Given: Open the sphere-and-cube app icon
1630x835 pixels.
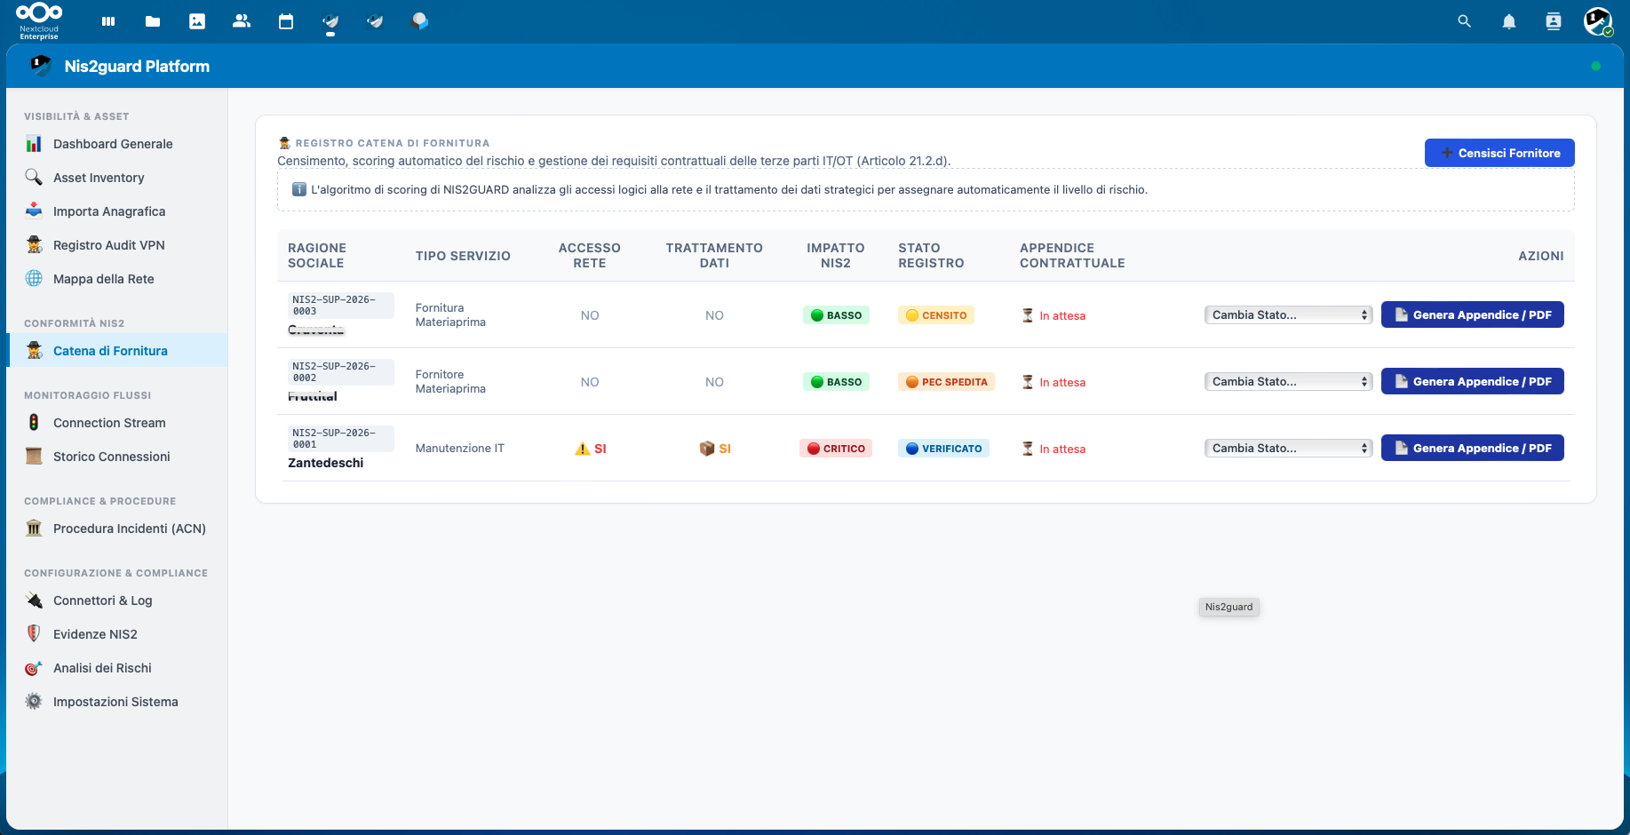Looking at the screenshot, I should click(x=419, y=21).
